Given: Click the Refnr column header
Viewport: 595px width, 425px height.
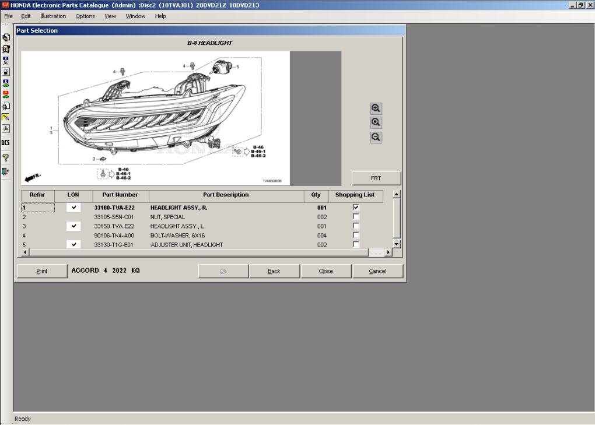Looking at the screenshot, I should pyautogui.click(x=37, y=195).
